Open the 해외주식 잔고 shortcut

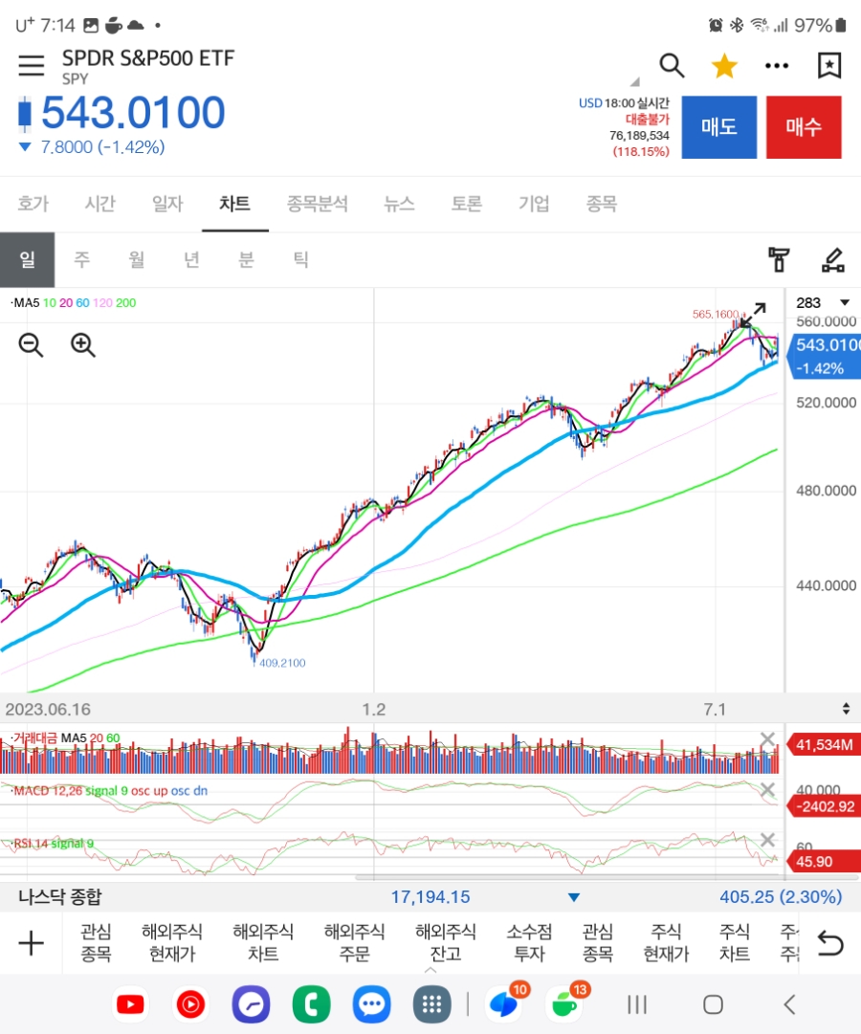pyautogui.click(x=446, y=943)
